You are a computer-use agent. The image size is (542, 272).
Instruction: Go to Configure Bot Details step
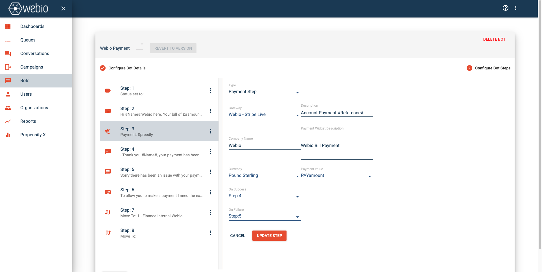pyautogui.click(x=123, y=68)
